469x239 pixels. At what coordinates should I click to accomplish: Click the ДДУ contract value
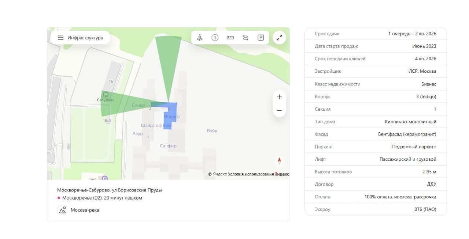[x=432, y=184]
